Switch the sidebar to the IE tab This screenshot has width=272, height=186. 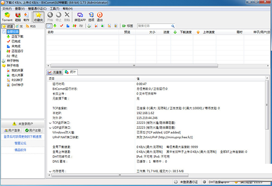(x=21, y=26)
